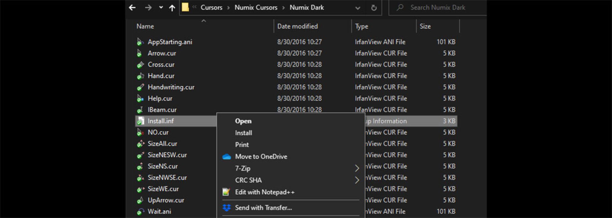Select Print in the context menu

pos(242,145)
